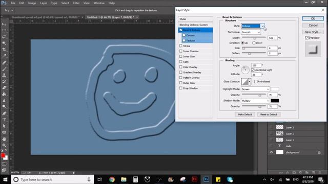328x184 pixels.
Task: Select Blending Options: Custom
Action: pyautogui.click(x=196, y=25)
